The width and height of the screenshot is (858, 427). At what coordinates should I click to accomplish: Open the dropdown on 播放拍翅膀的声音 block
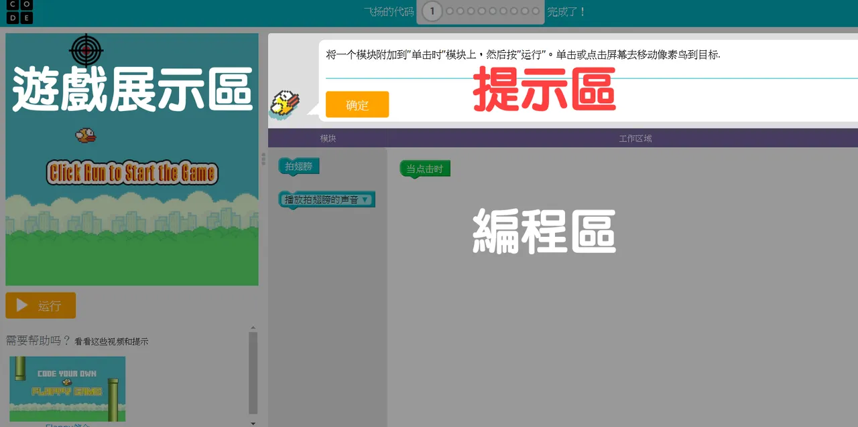pos(365,199)
